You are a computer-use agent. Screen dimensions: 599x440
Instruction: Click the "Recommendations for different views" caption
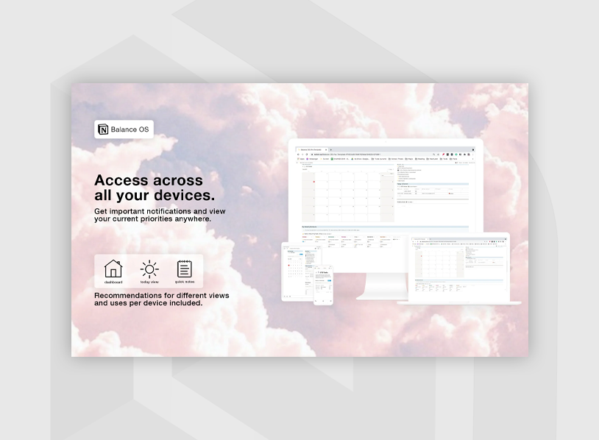tap(161, 299)
